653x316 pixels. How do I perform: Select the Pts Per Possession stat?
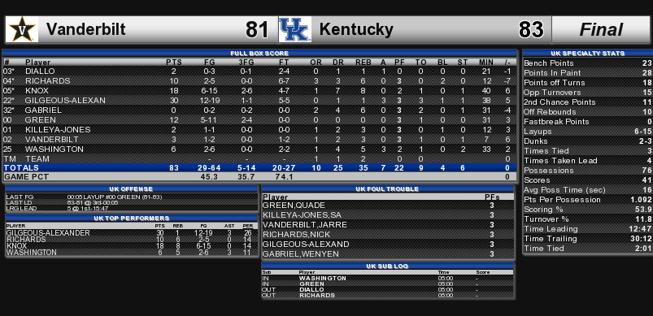pos(588,200)
